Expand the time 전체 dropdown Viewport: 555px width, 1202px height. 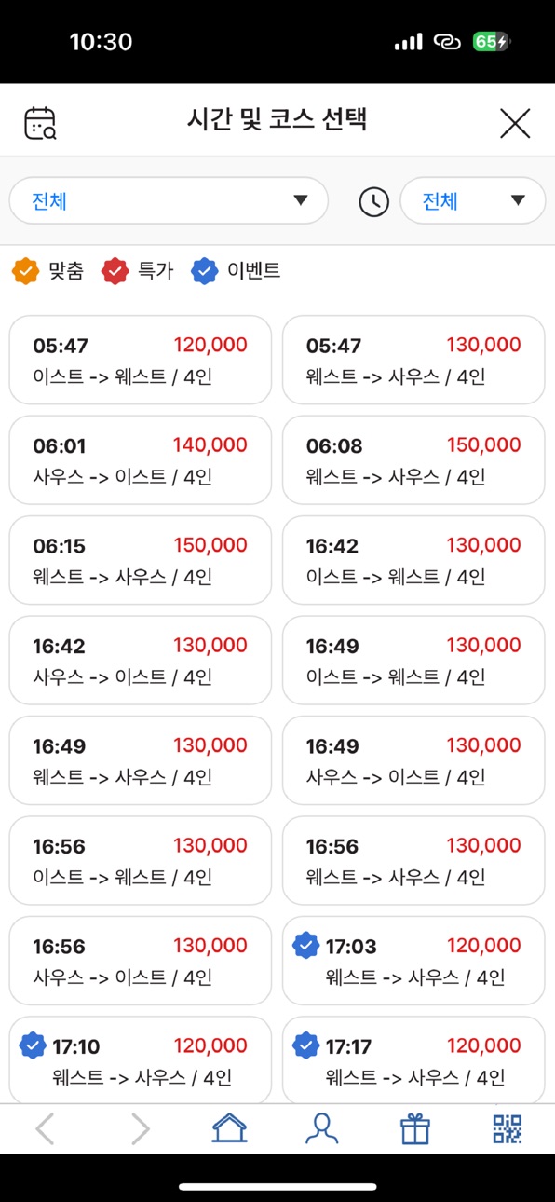coord(472,200)
